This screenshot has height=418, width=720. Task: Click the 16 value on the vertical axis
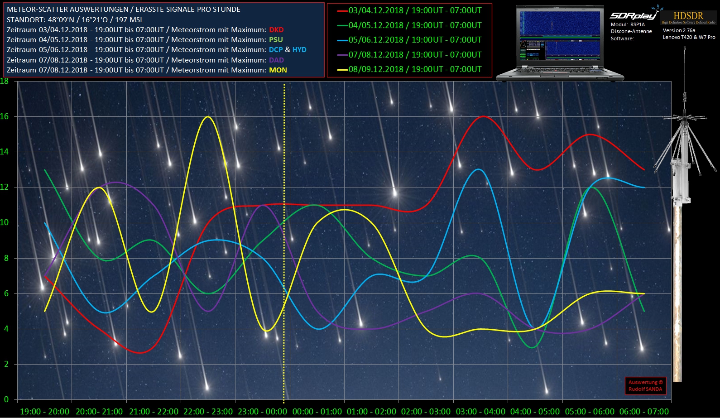coord(5,116)
